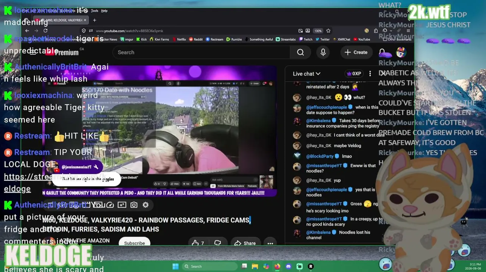
Task: Open the Kick bookmark
Action: click(142, 39)
